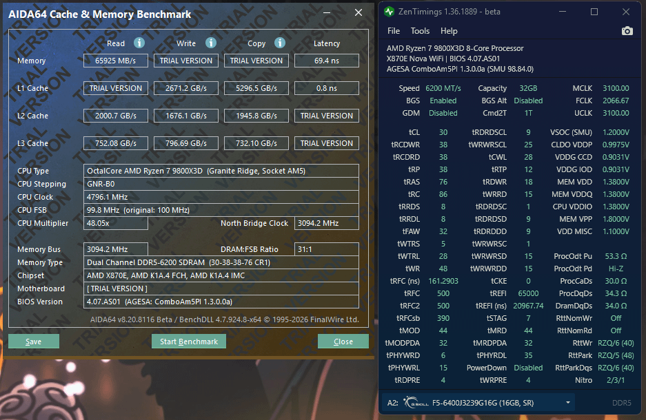The height and width of the screenshot is (420, 646).
Task: Open the File menu in ZenTimings
Action: pos(394,31)
